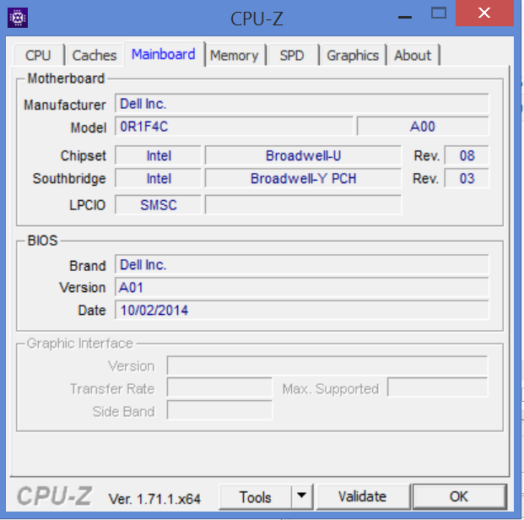Screen dimensions: 524x520
Task: Select the BIOS version A01
Action: [x=302, y=287]
